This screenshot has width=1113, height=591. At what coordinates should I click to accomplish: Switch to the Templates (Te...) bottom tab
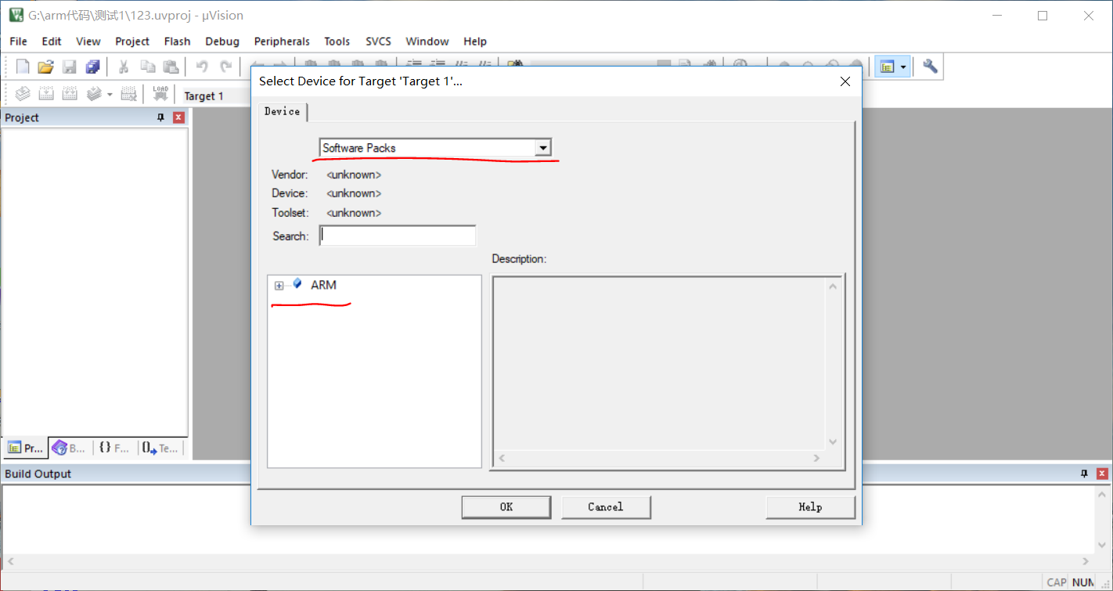click(160, 448)
